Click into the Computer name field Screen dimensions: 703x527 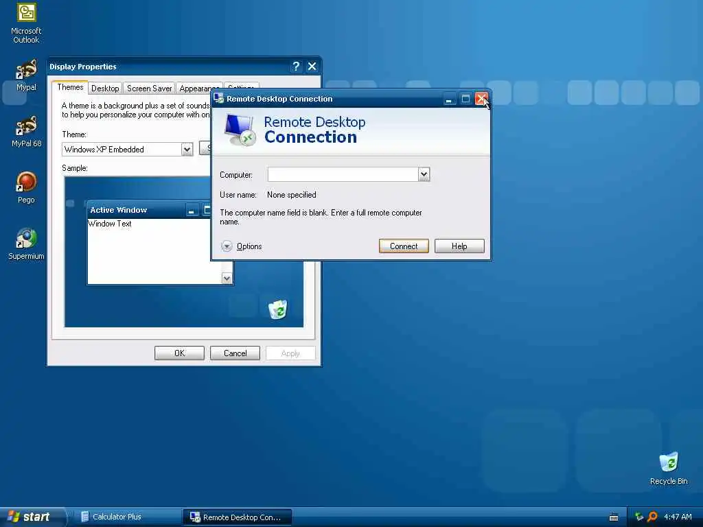pyautogui.click(x=343, y=174)
